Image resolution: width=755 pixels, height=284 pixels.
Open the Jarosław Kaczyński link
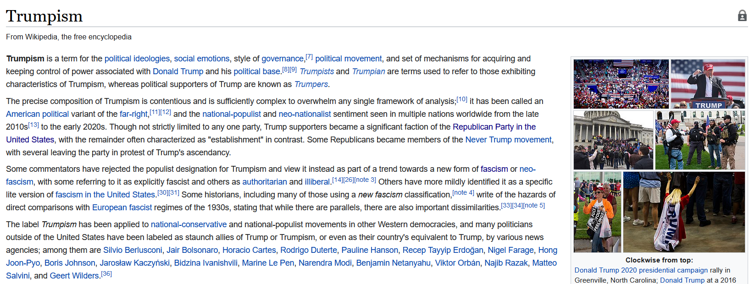click(135, 263)
